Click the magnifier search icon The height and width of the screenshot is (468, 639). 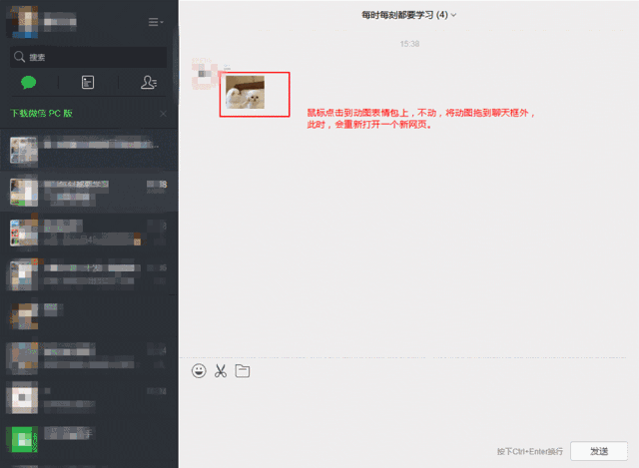[19, 57]
